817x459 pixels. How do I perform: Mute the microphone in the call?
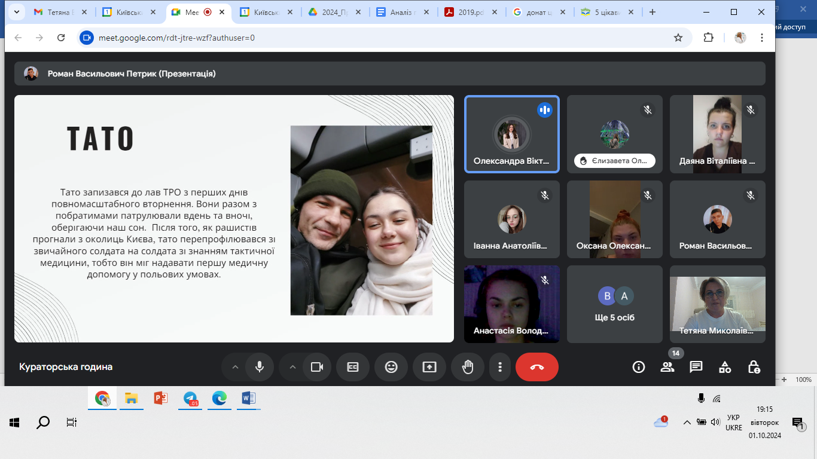click(x=260, y=367)
